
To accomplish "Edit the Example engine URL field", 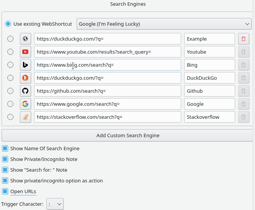I will (108, 39).
